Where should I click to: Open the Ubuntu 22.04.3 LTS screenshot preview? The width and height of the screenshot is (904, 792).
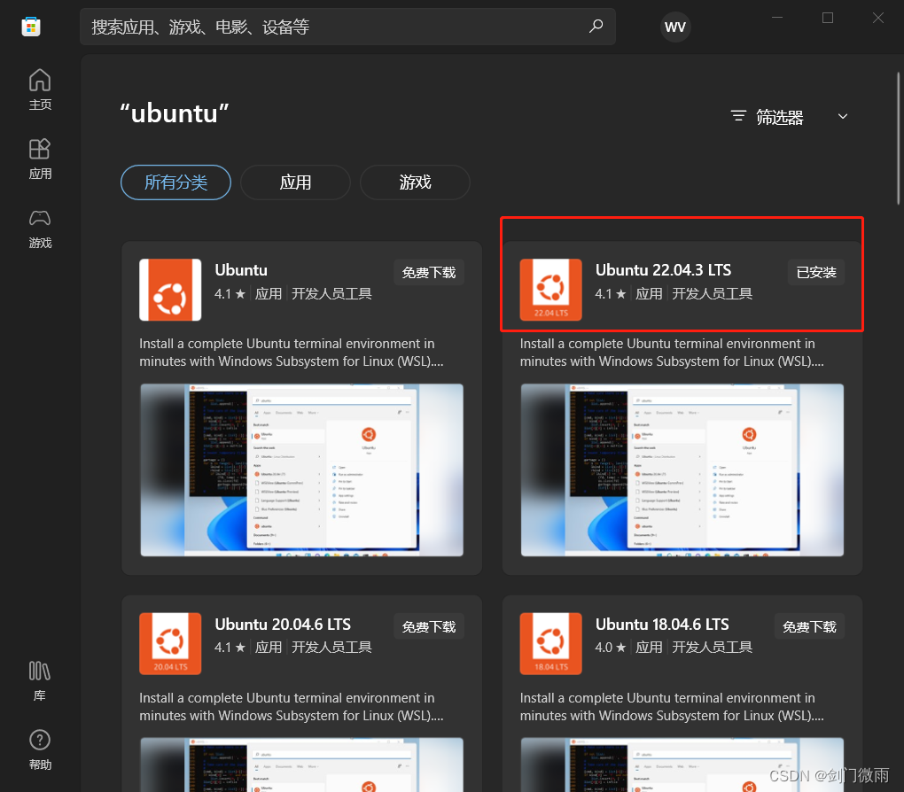click(x=682, y=470)
